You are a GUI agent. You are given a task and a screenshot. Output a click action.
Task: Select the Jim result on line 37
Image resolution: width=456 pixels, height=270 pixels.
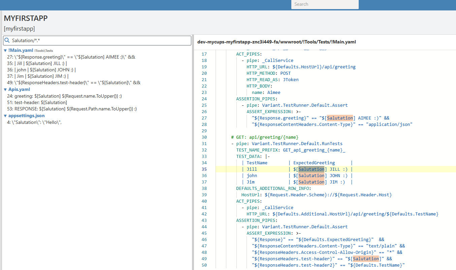(x=37, y=76)
